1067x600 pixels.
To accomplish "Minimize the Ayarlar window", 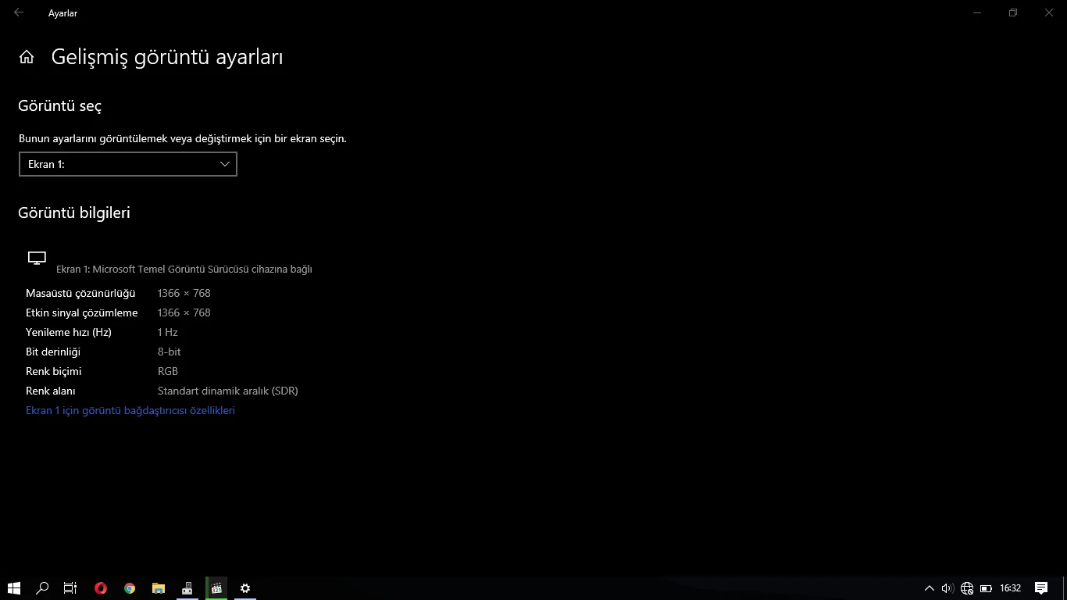I will pos(977,12).
